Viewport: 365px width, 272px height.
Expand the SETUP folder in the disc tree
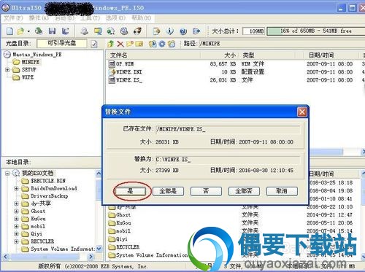point(7,70)
